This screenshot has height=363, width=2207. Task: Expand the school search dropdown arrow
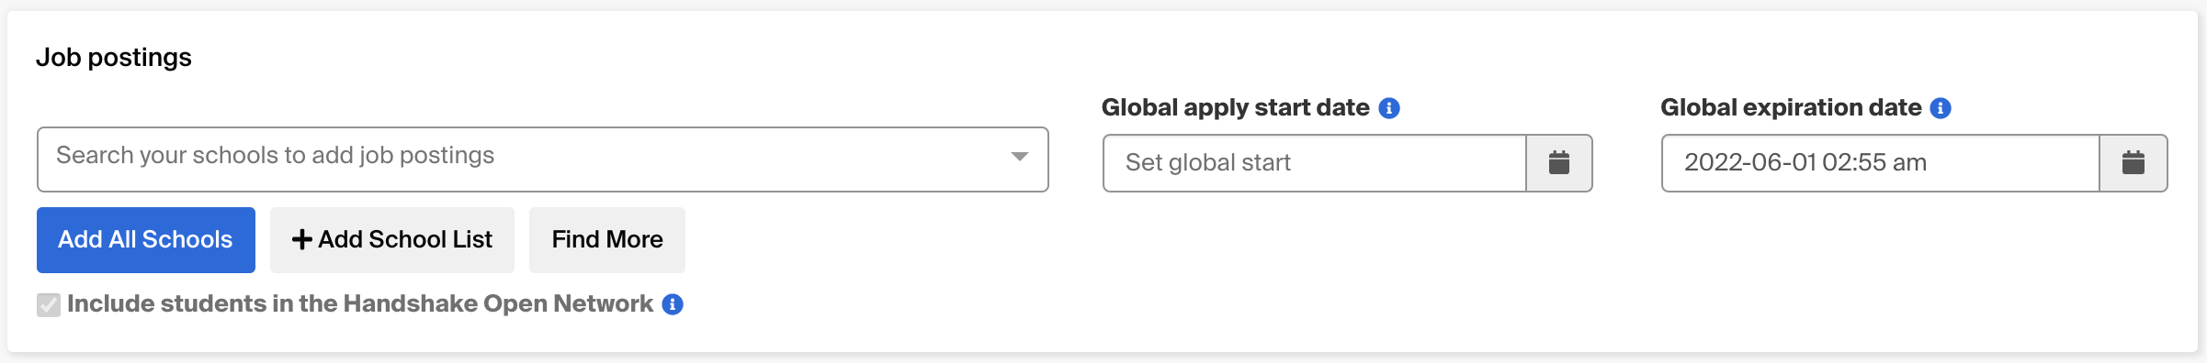pyautogui.click(x=1019, y=157)
